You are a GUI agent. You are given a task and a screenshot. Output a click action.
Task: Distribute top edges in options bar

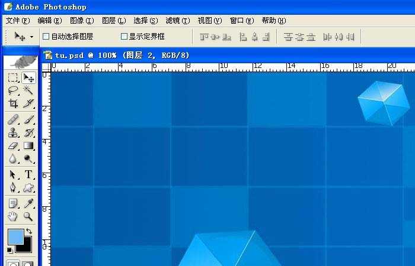pos(288,37)
